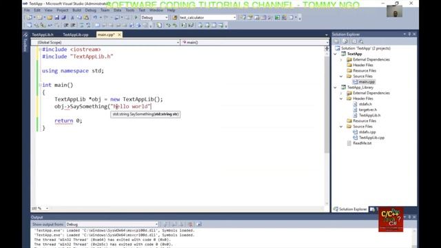Screen dimensions: 441x248
Task: Click the Save icon in the toolbar
Action: tap(57, 17)
